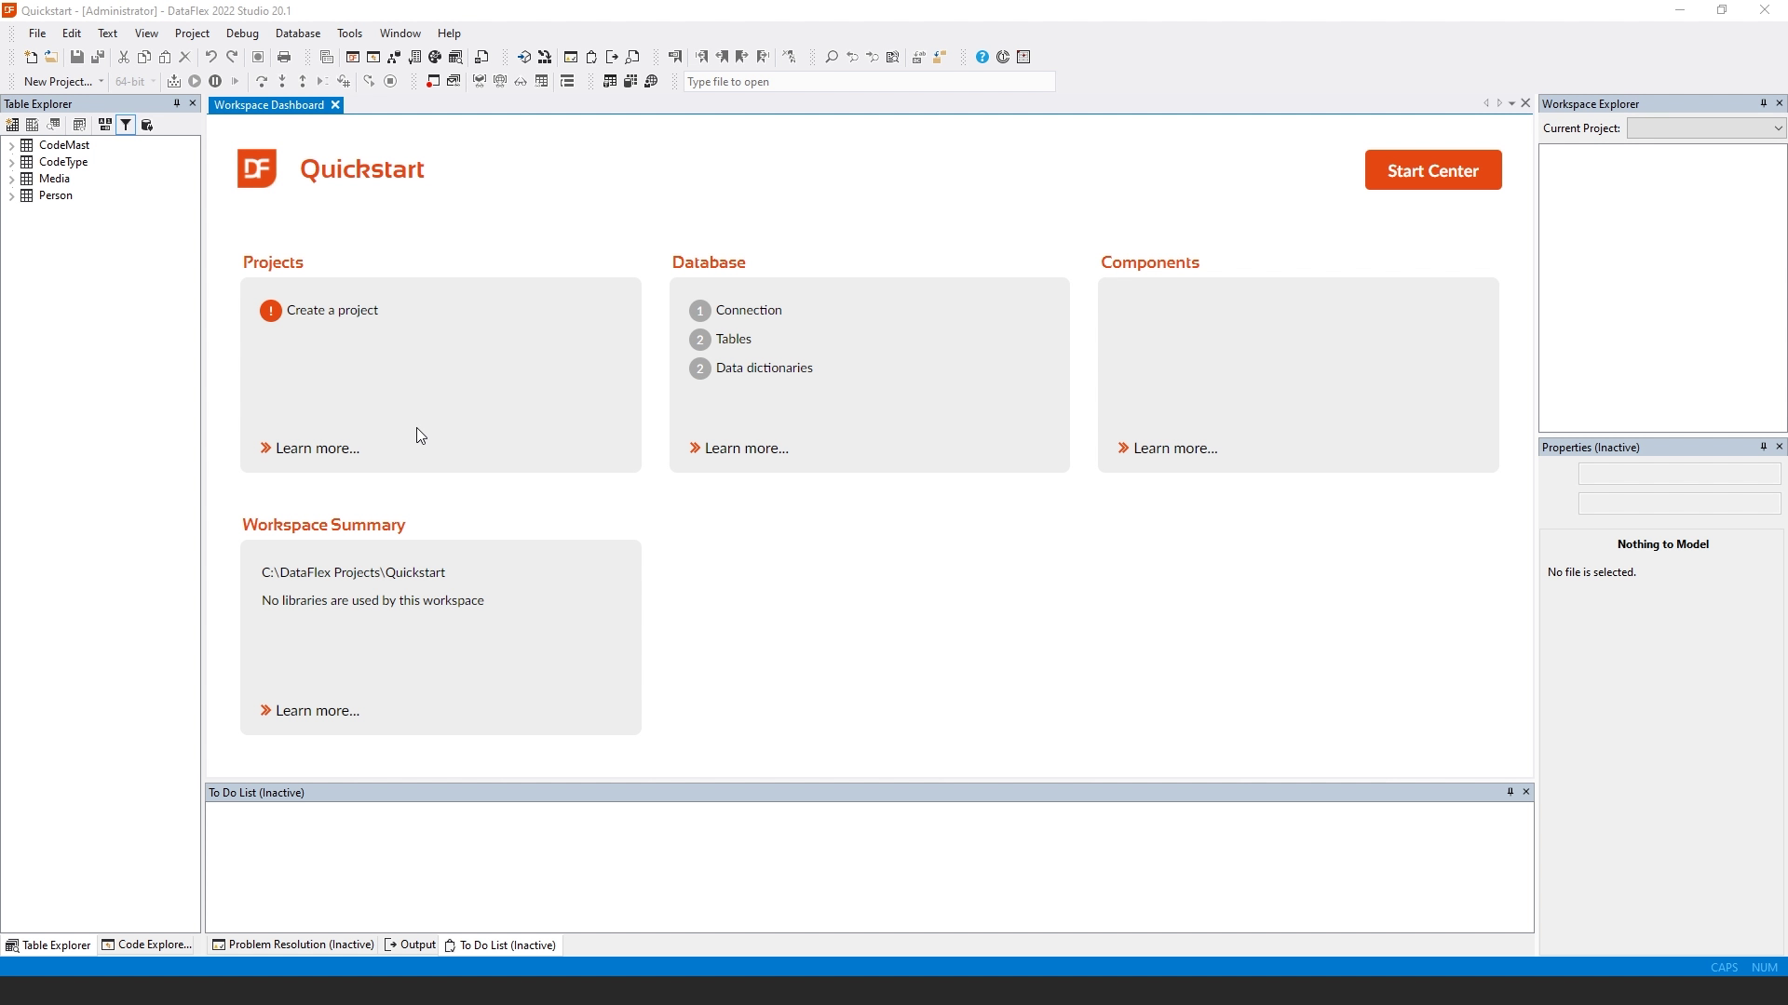This screenshot has width=1788, height=1005.
Task: Click the Save floppy disk icon
Action: coord(77,57)
